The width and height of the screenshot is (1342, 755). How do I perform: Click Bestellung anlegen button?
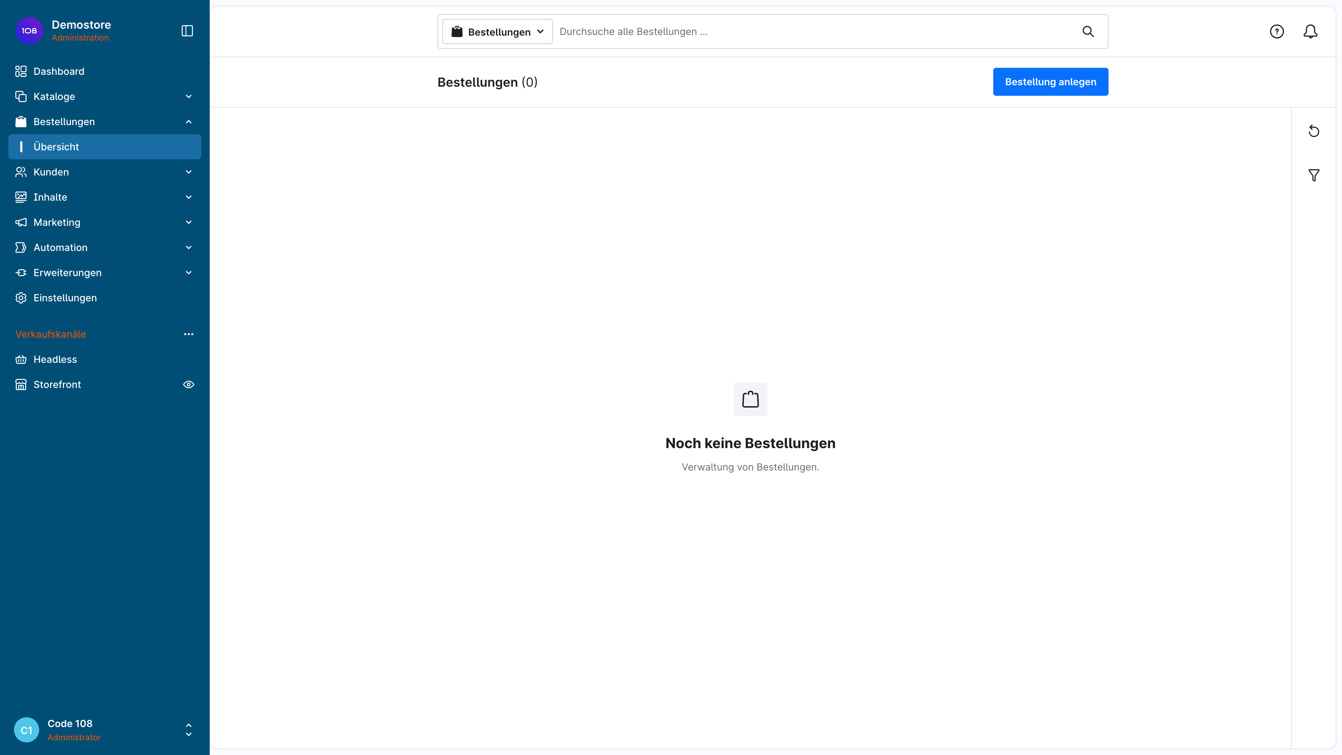click(1050, 82)
